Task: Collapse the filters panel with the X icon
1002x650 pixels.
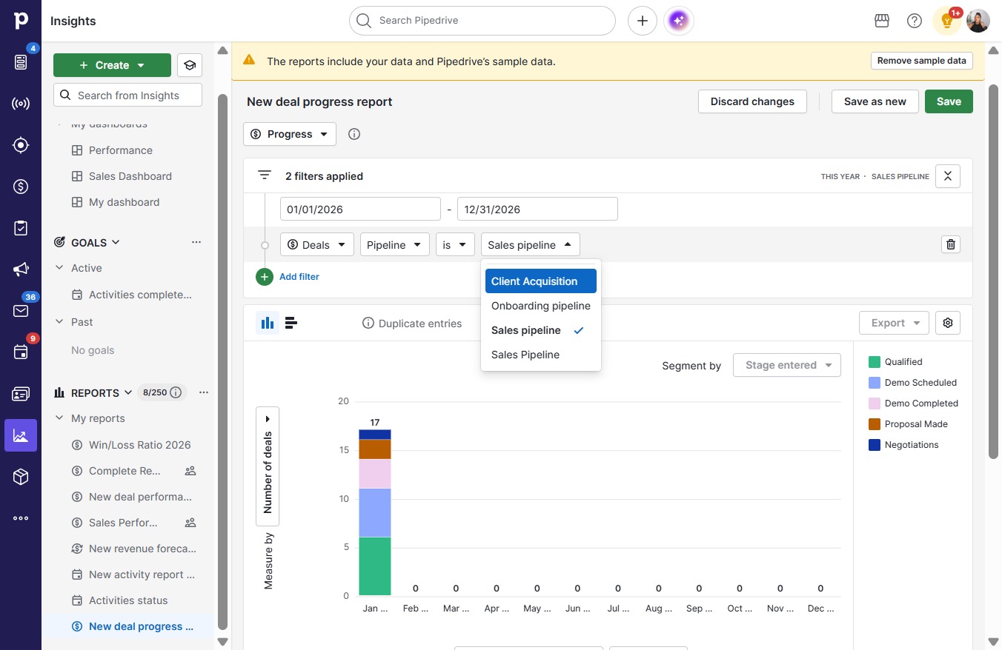Action: pos(948,176)
